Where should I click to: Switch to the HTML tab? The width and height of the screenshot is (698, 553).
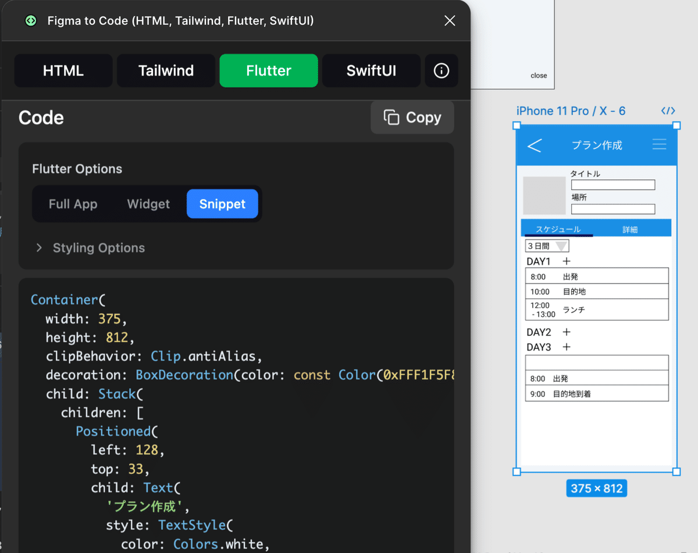[x=63, y=70]
